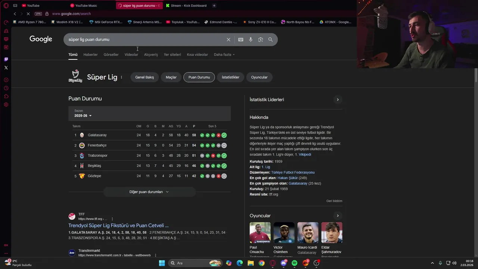Click the Galatasaray row in standings

click(x=149, y=135)
